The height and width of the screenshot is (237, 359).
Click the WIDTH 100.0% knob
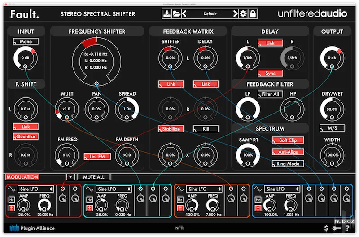pos(332,155)
